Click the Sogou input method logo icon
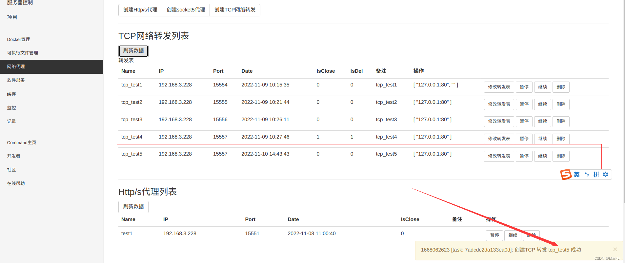 point(566,175)
